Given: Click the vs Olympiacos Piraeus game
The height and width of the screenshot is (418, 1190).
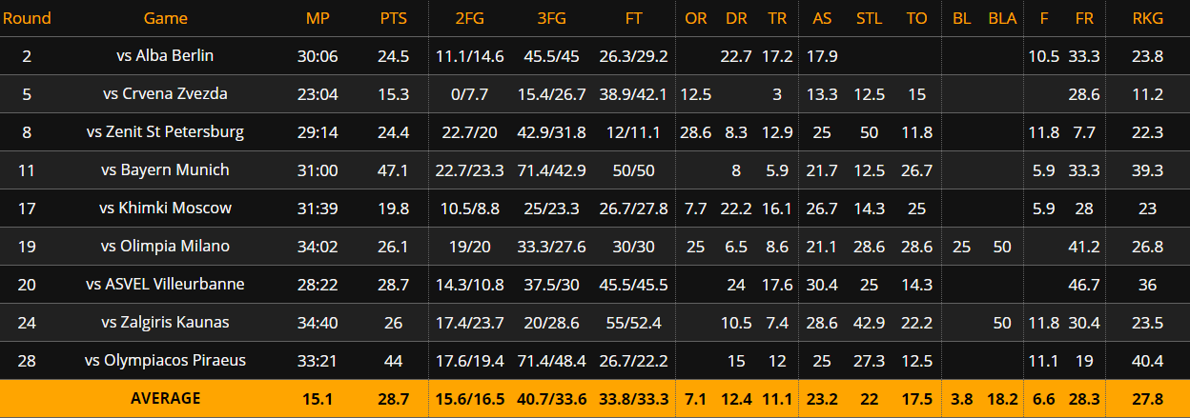Looking at the screenshot, I should point(165,361).
